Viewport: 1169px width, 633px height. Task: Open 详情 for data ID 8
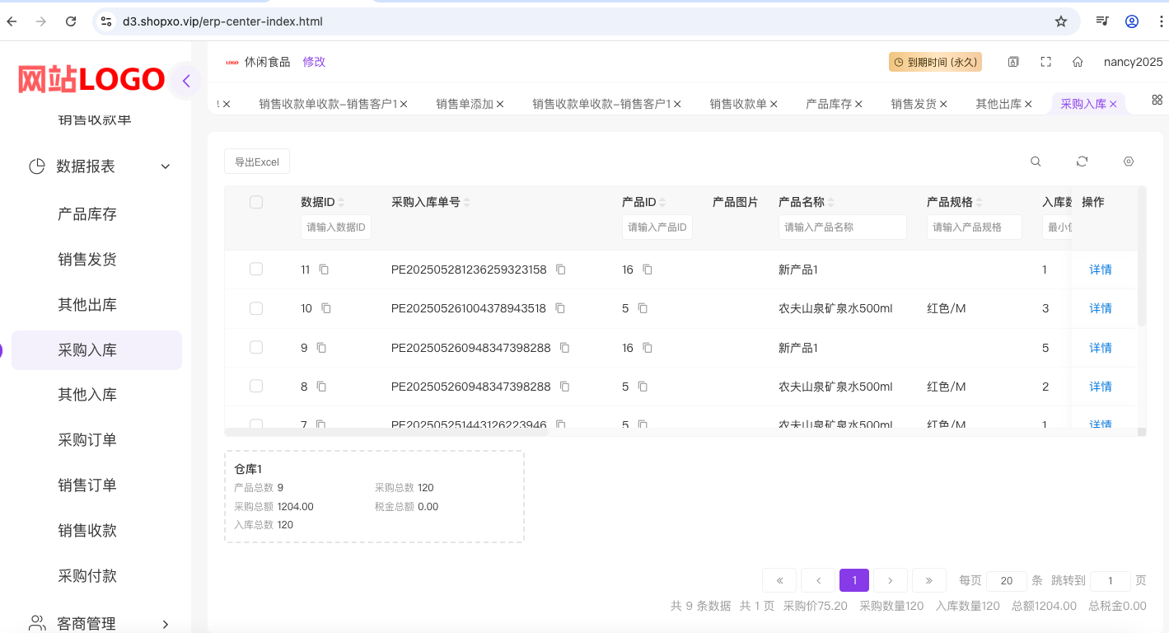pos(1101,387)
